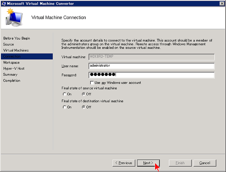
Task: Click the 'User name:' label
Action: click(x=70, y=66)
